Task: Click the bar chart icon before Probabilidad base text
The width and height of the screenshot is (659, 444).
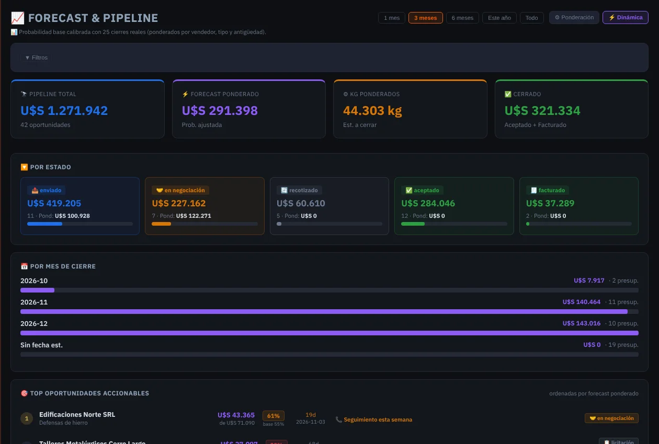Action: pos(14,32)
